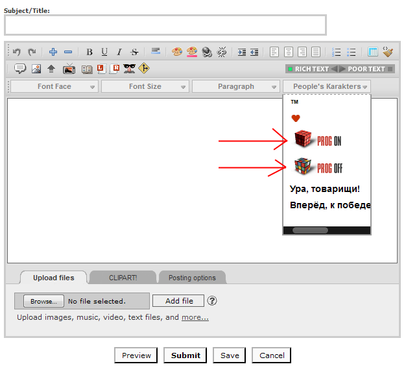406x373 pixels.
Task: Insert an image using picture icon
Action: tap(36, 69)
